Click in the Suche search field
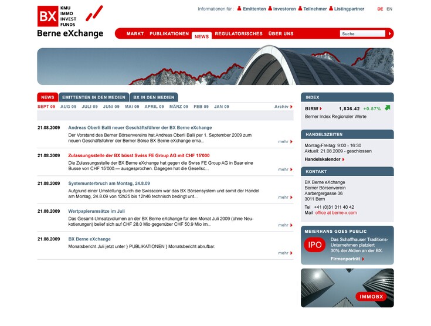The image size is (431, 326). [x=362, y=33]
